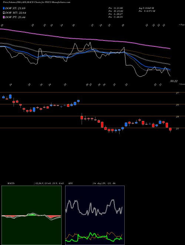The height and width of the screenshot is (245, 185).
Task: Click the 'Pre H: 21.02' value
Action: click(116, 11)
